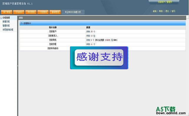Open the 项目管理 orange toolbar button
Image resolution: width=189 pixels, height=116 pixels.
(x=55, y=12)
